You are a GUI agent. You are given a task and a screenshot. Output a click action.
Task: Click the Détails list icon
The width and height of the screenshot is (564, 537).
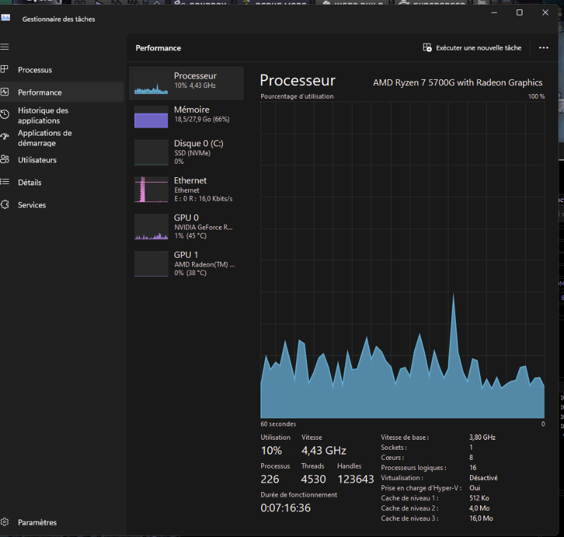coord(5,182)
